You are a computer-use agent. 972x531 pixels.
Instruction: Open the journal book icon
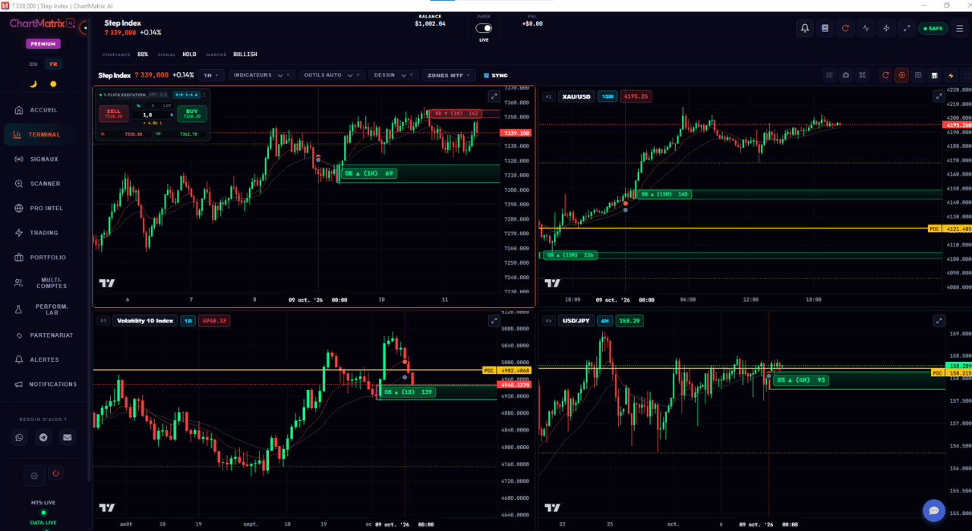pos(825,29)
